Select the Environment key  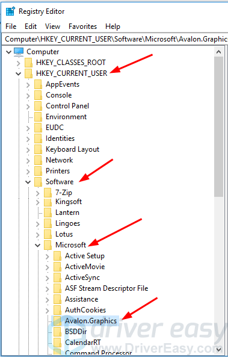click(66, 117)
